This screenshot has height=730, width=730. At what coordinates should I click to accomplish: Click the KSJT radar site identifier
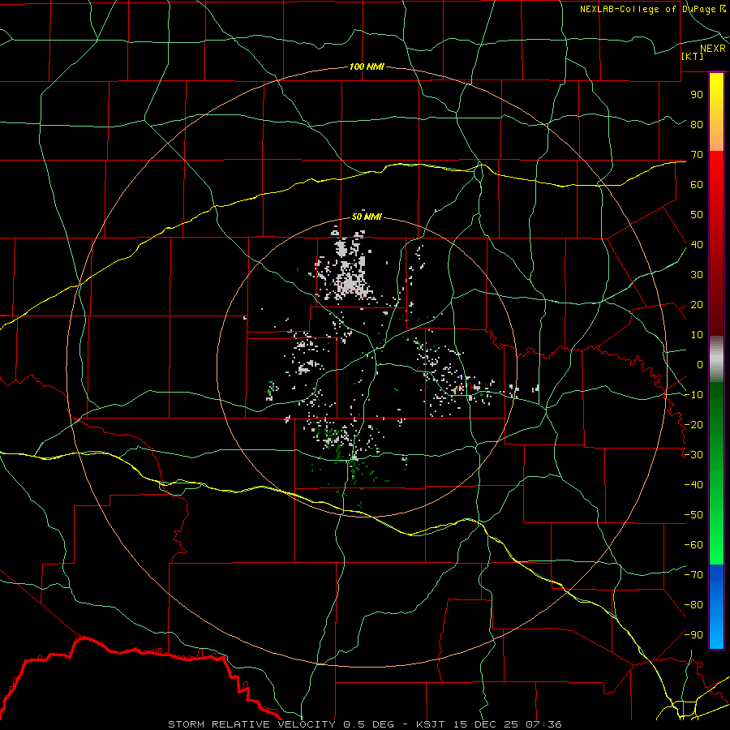coord(430,724)
